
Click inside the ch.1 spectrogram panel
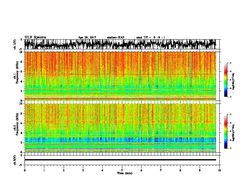tap(120, 76)
